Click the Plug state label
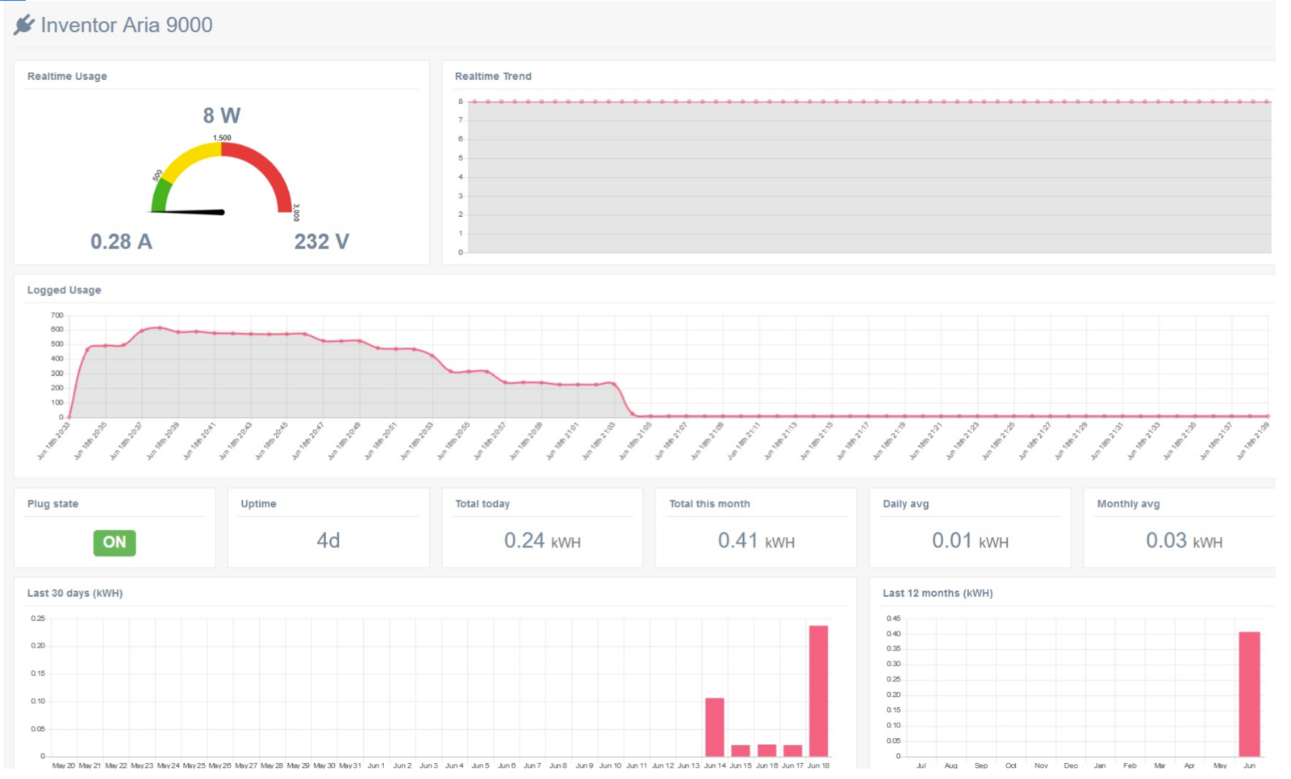The width and height of the screenshot is (1291, 779). (53, 504)
